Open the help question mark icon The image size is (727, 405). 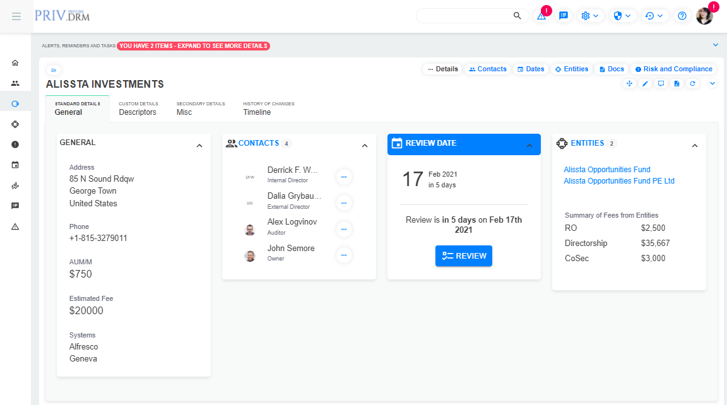[682, 16]
